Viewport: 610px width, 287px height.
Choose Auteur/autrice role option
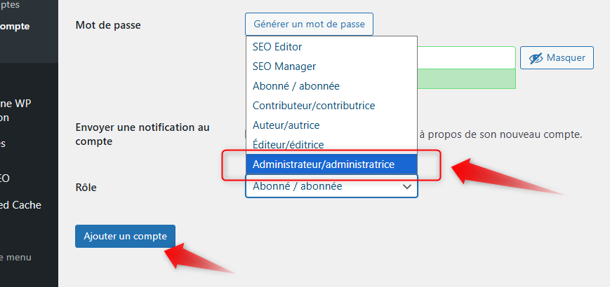pos(286,125)
